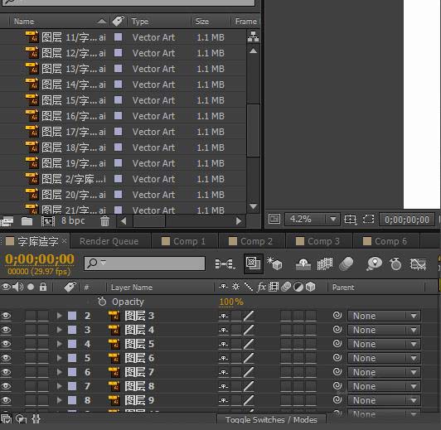
Task: Click the label color swatch of 图层 8
Action: tap(72, 386)
